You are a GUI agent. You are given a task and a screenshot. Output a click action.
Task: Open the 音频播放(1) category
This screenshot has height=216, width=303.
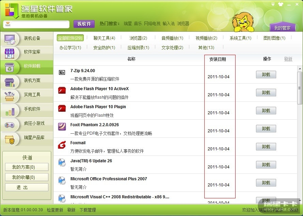click(x=172, y=38)
